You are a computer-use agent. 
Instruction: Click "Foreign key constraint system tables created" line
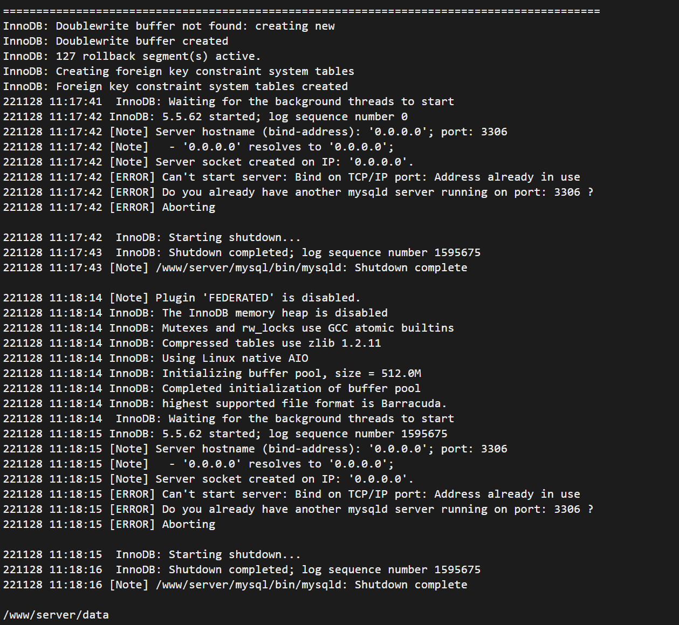pyautogui.click(x=175, y=86)
